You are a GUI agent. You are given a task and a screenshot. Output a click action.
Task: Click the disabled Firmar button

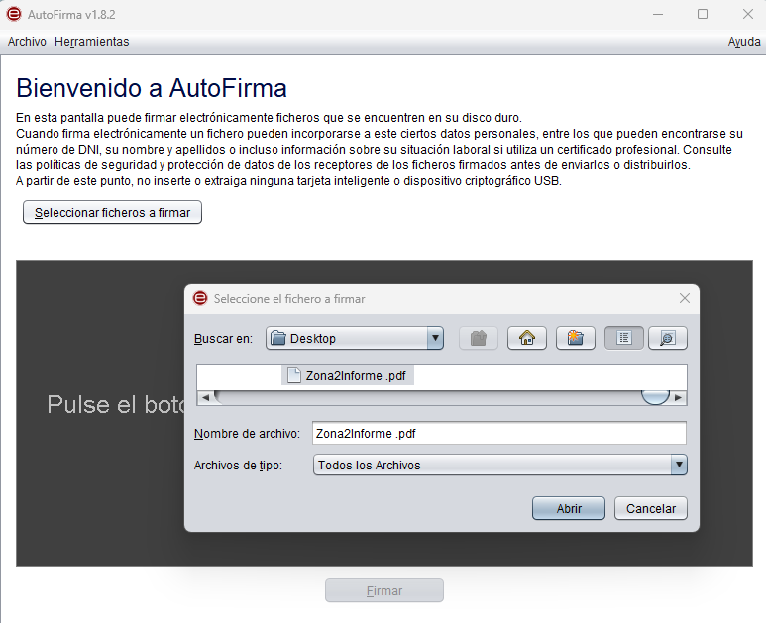[384, 590]
